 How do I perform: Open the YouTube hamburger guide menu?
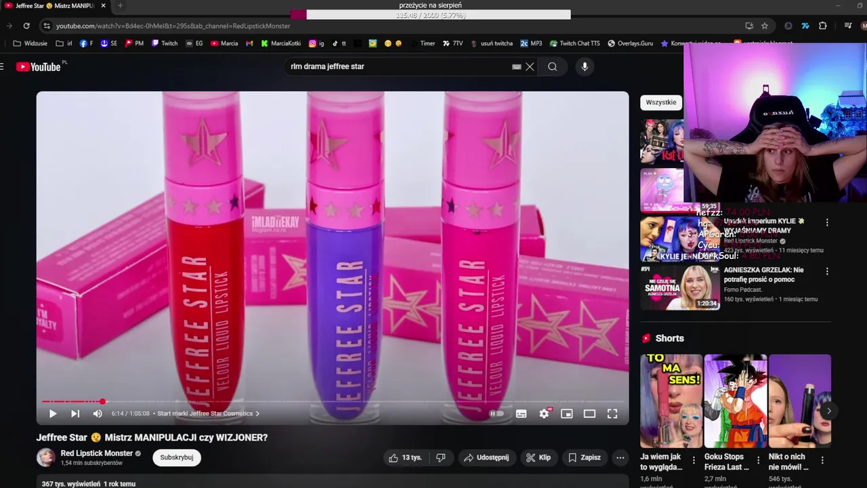[x=2, y=66]
